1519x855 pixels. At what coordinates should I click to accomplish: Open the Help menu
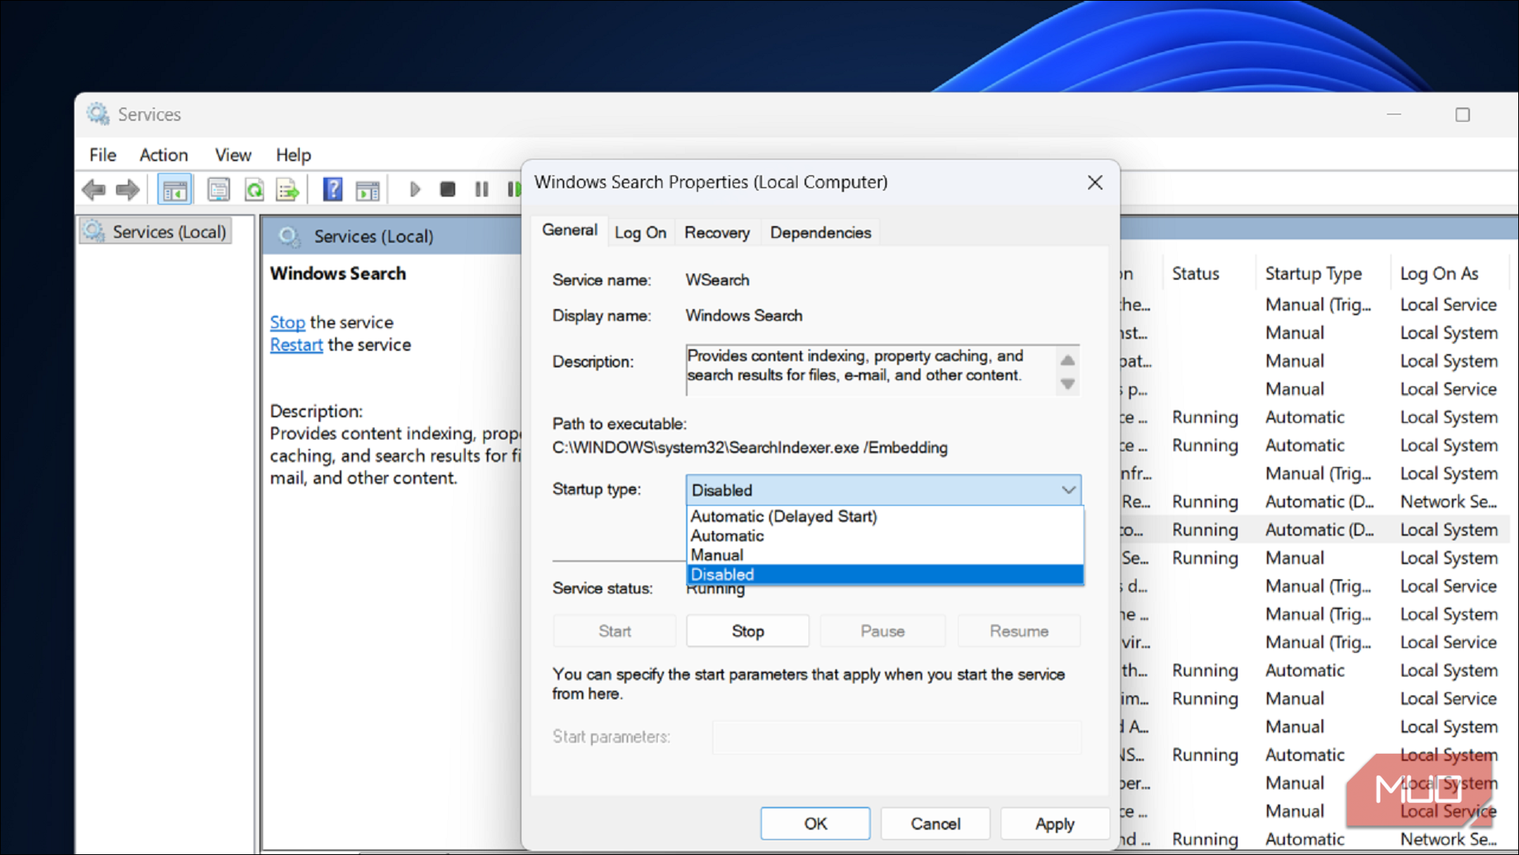pyautogui.click(x=293, y=155)
